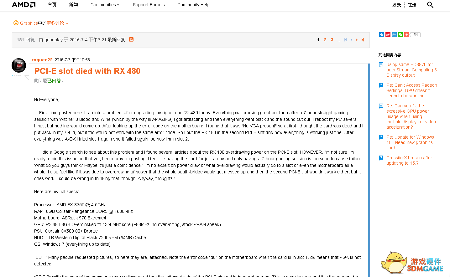
Task: Open CrossfireX broken after updating link
Action: pos(409,161)
